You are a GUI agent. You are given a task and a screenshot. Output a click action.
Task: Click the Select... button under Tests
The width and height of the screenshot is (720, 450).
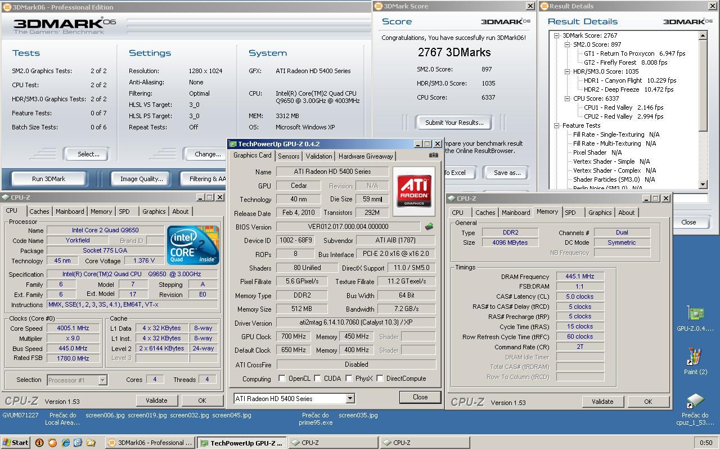click(86, 154)
